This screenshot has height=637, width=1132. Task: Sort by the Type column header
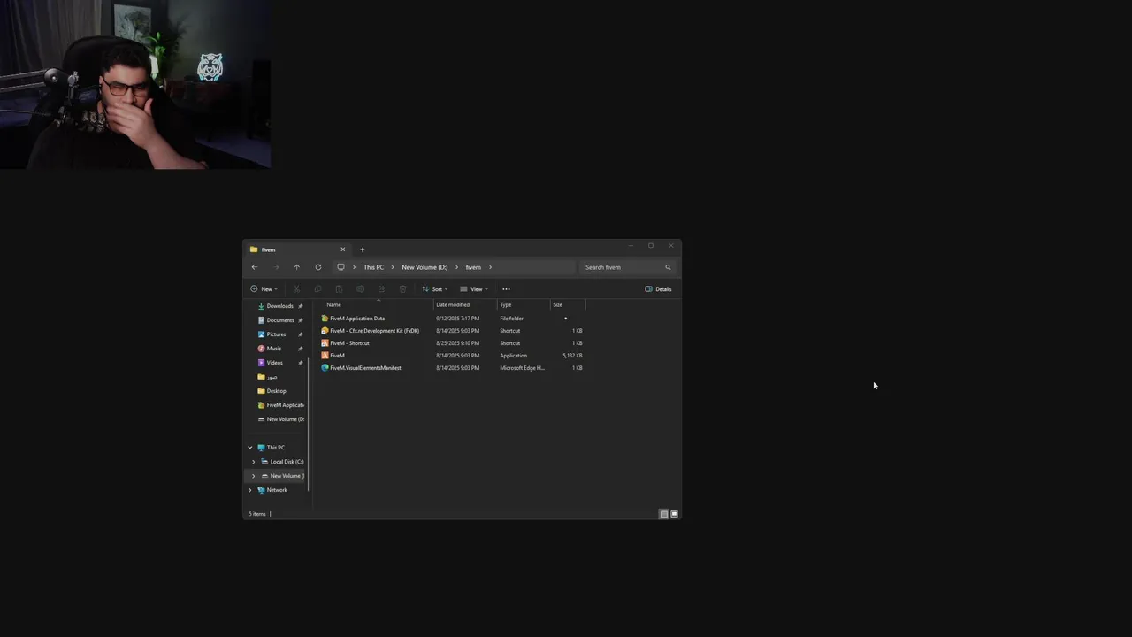pos(524,305)
